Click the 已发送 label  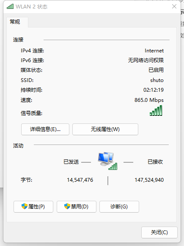(71, 162)
